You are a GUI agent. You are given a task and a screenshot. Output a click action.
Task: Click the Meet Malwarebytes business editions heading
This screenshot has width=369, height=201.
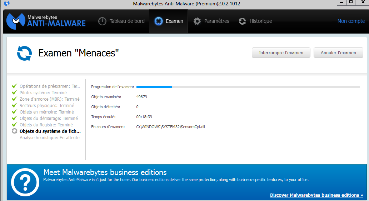click(x=105, y=172)
